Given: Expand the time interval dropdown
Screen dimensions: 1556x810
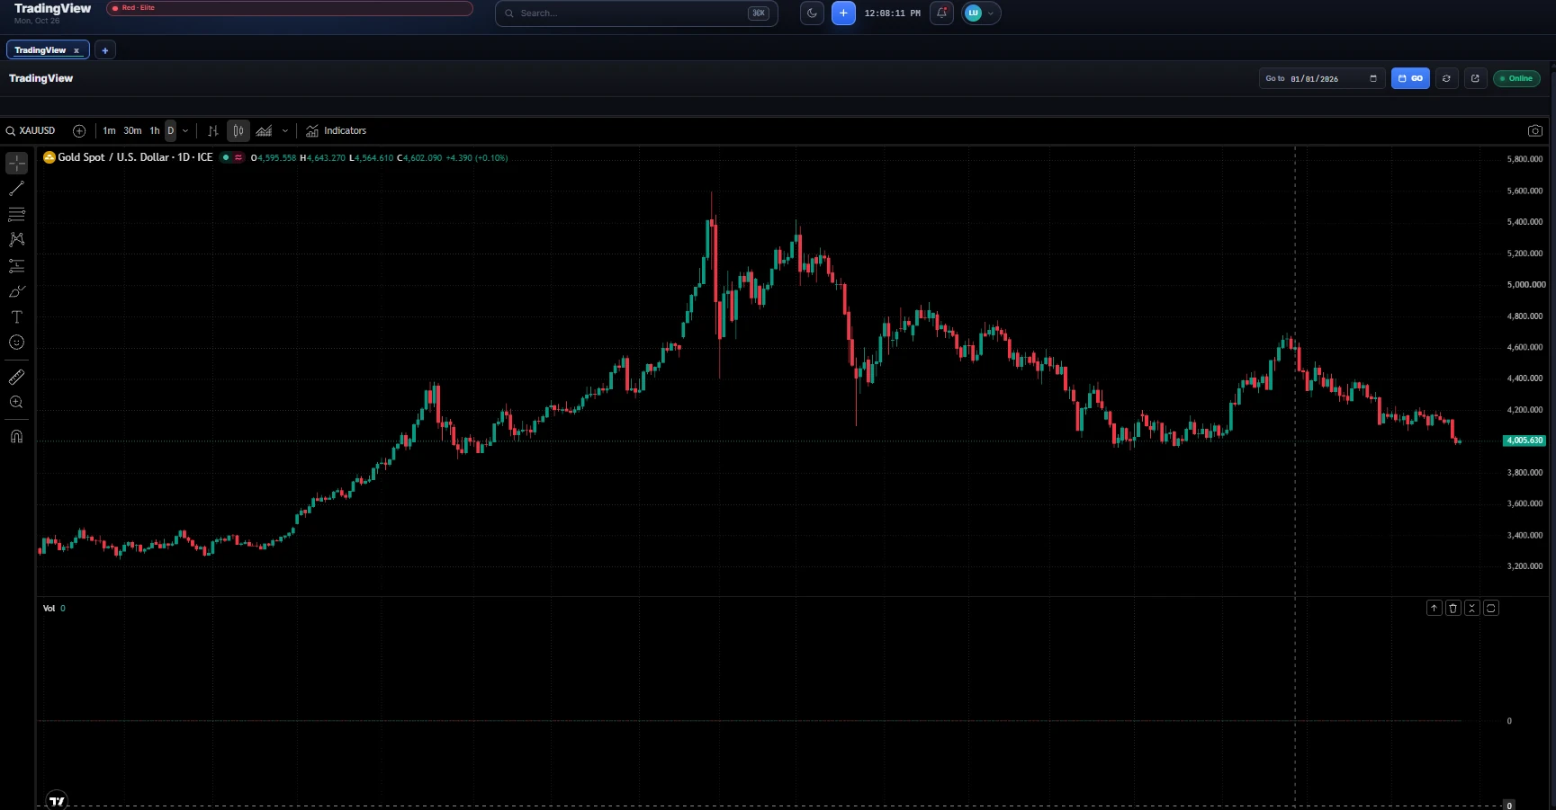Looking at the screenshot, I should tap(185, 131).
